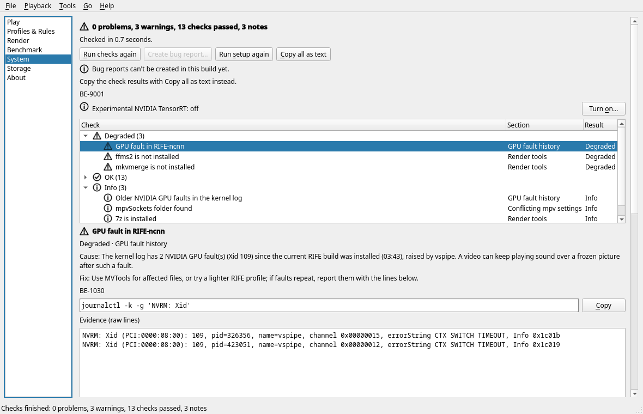This screenshot has width=643, height=414.
Task: Select System in the sidebar
Action: coord(38,59)
